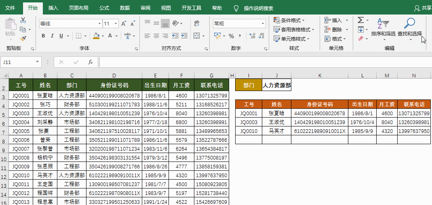Viewport: 432px width, 205px height.
Task: Toggle middle vertical alignment
Action: pos(156,23)
